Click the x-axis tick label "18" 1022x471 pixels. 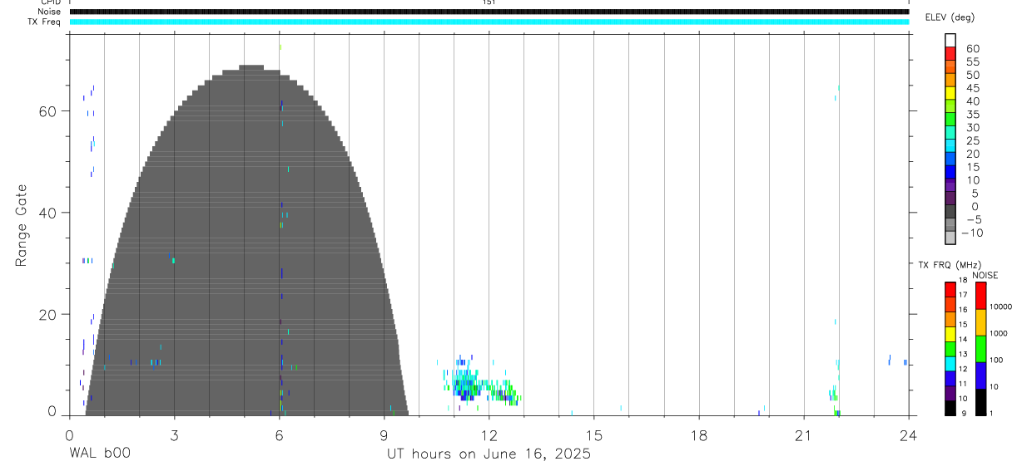[x=698, y=434]
